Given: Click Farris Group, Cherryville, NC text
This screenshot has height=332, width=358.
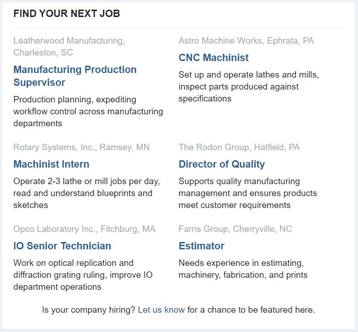Looking at the screenshot, I should 235,229.
